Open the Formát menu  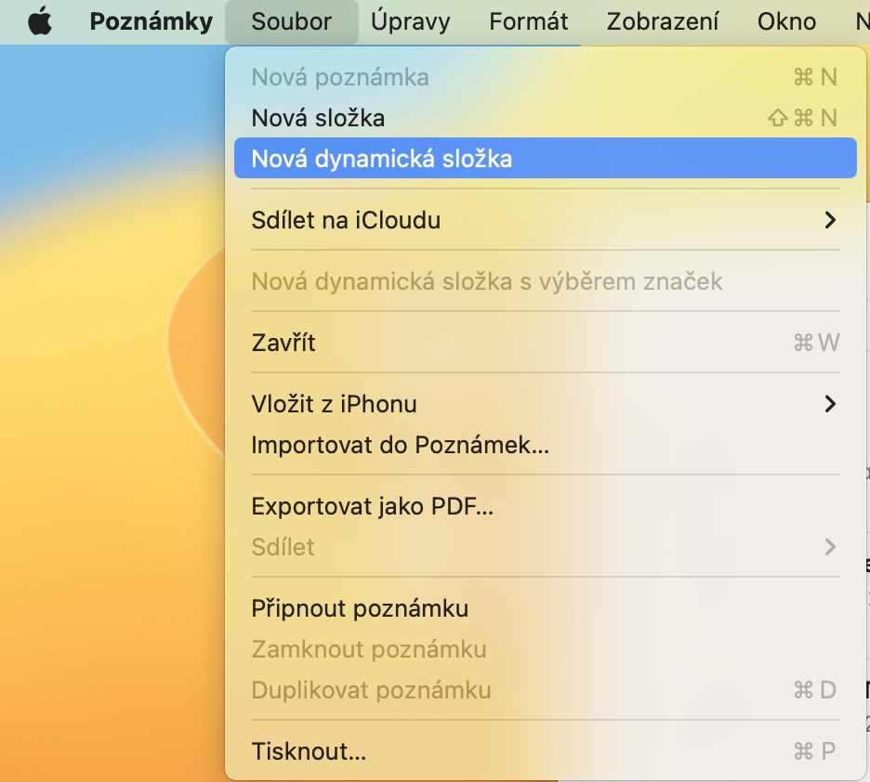point(529,21)
